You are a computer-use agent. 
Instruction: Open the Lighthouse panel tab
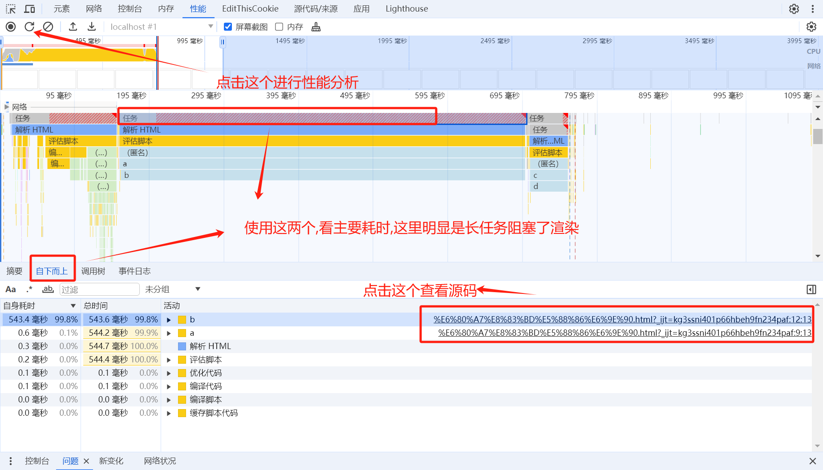tap(406, 9)
